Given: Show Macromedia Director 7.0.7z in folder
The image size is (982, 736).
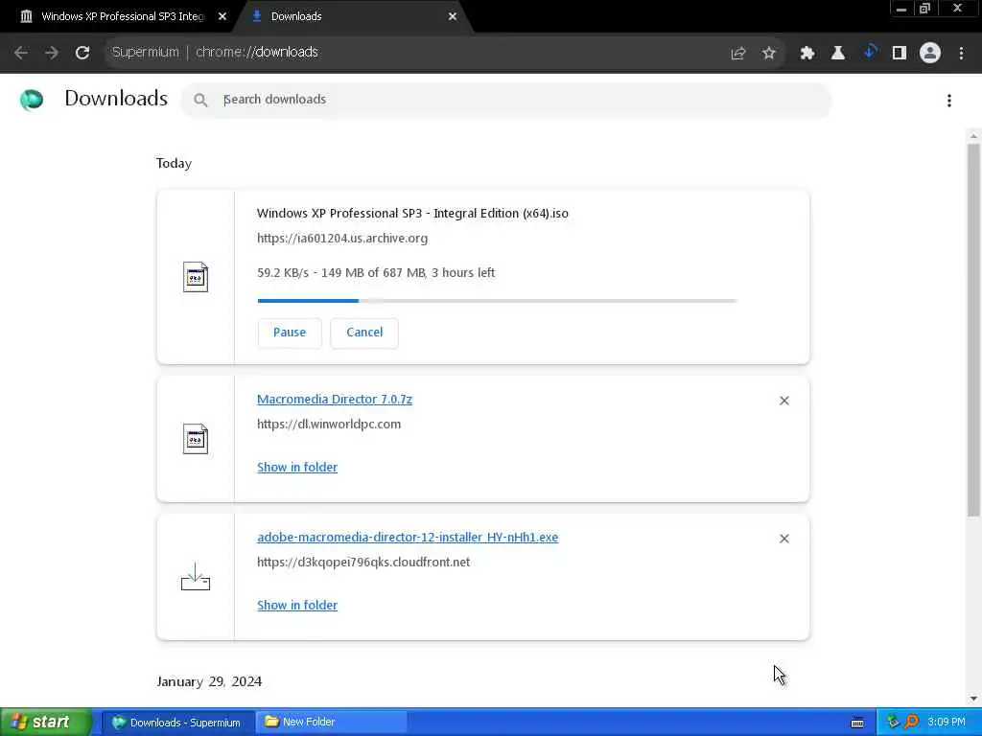Looking at the screenshot, I should point(297,468).
